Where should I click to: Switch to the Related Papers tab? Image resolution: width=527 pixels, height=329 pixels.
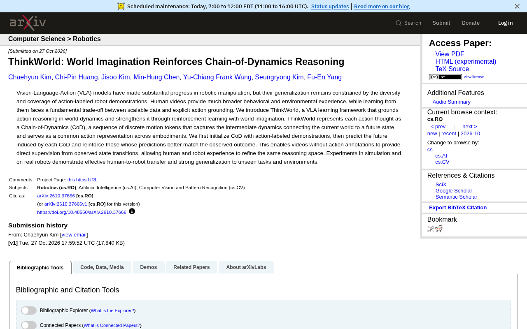click(191, 267)
